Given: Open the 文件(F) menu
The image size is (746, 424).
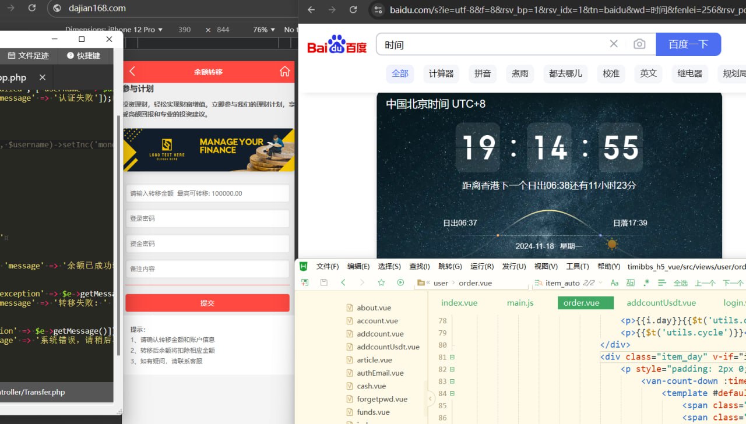Looking at the screenshot, I should click(x=327, y=266).
